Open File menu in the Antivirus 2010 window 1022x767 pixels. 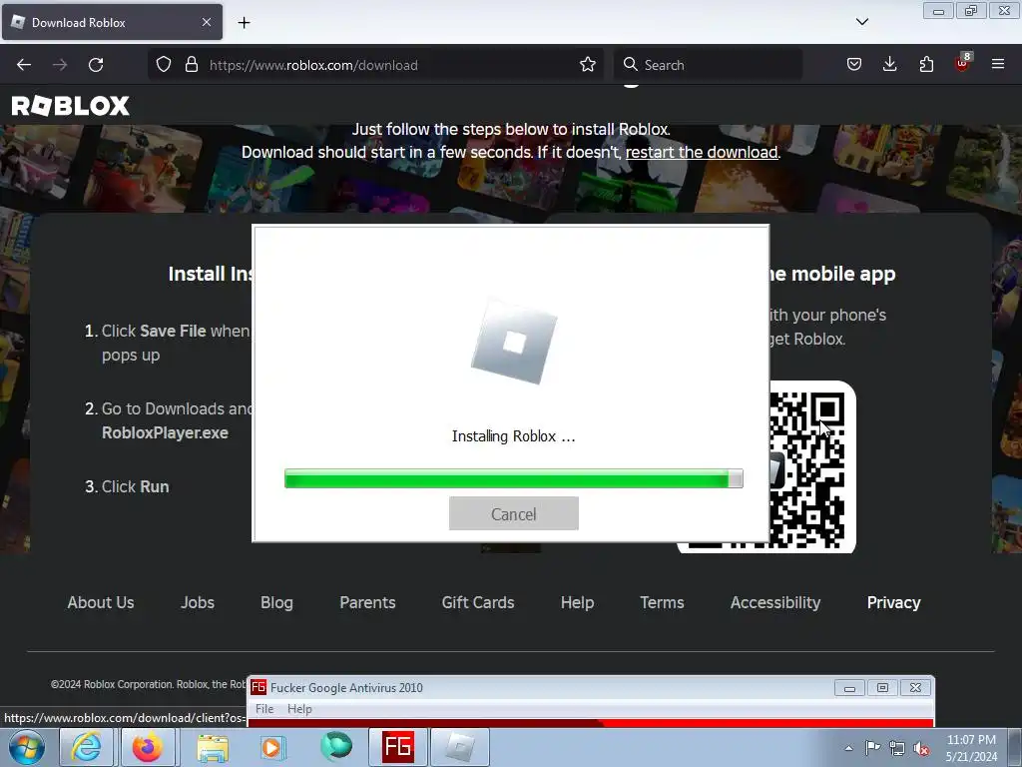(x=264, y=709)
